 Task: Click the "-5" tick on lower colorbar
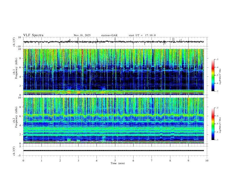pos(217,124)
